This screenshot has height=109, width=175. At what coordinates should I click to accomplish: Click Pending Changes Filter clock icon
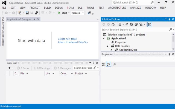pos(120,24)
